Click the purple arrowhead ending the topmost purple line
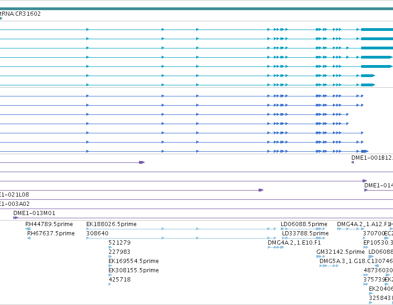 click(x=142, y=162)
